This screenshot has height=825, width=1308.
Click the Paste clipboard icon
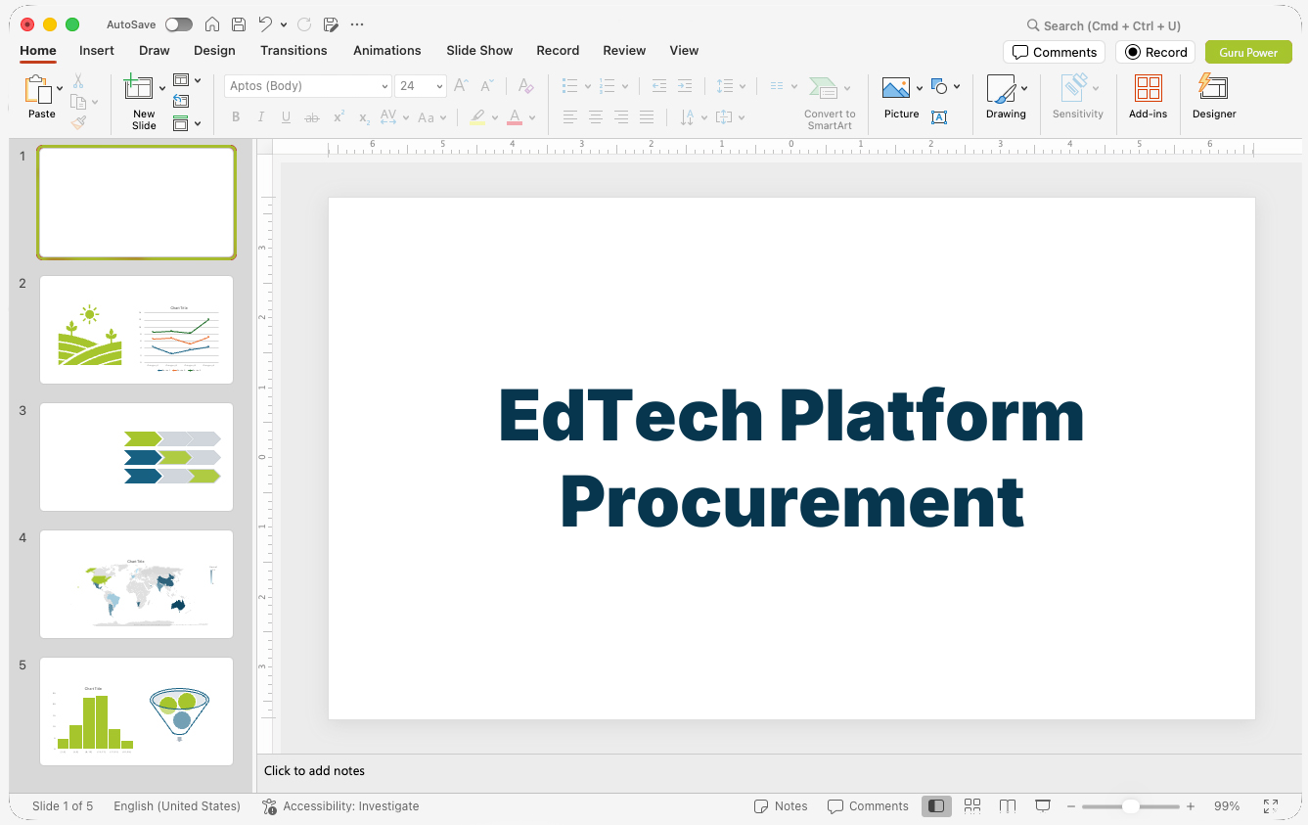(38, 89)
